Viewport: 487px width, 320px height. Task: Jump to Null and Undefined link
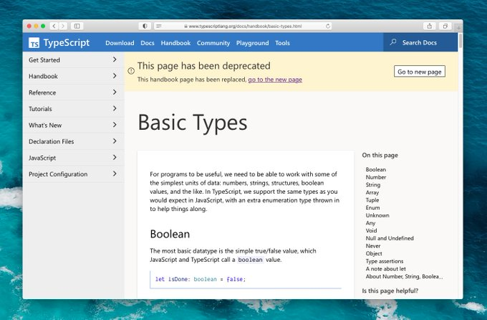(390, 238)
